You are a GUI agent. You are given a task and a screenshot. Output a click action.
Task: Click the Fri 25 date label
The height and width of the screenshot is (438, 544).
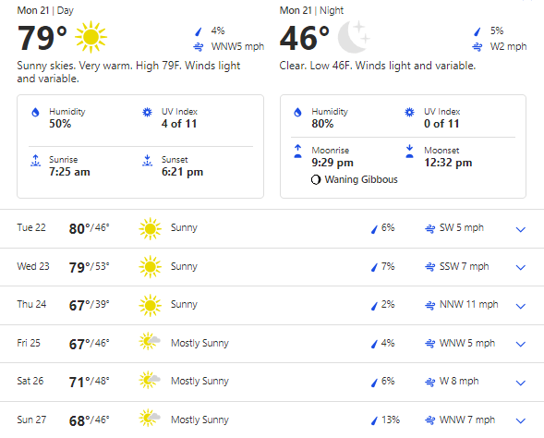29,343
